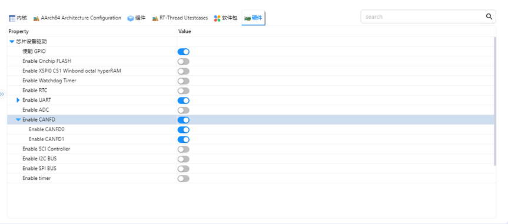Image resolution: width=508 pixels, height=224 pixels.
Task: Collapse the 芯片设备驱动 tree node
Action: click(x=12, y=42)
